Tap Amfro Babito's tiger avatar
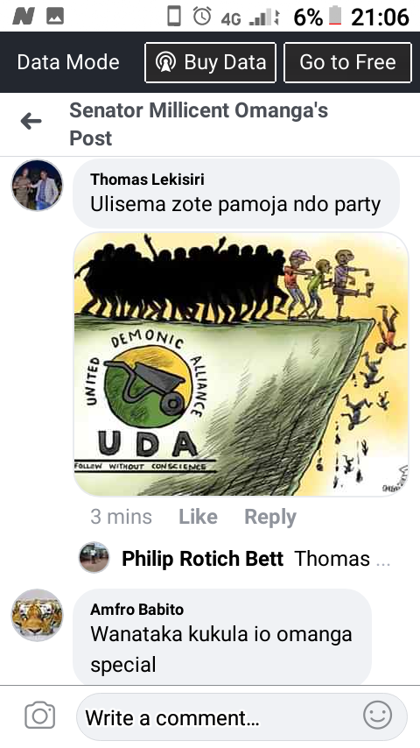420x748 pixels. pos(37,615)
